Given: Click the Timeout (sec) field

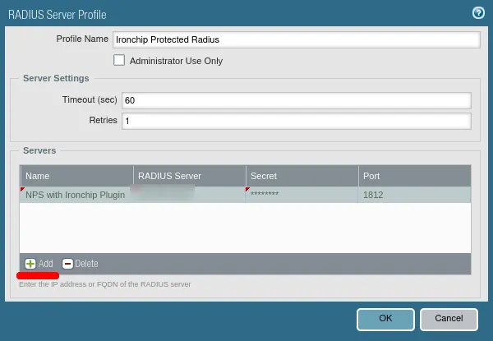Looking at the screenshot, I should coord(297,100).
